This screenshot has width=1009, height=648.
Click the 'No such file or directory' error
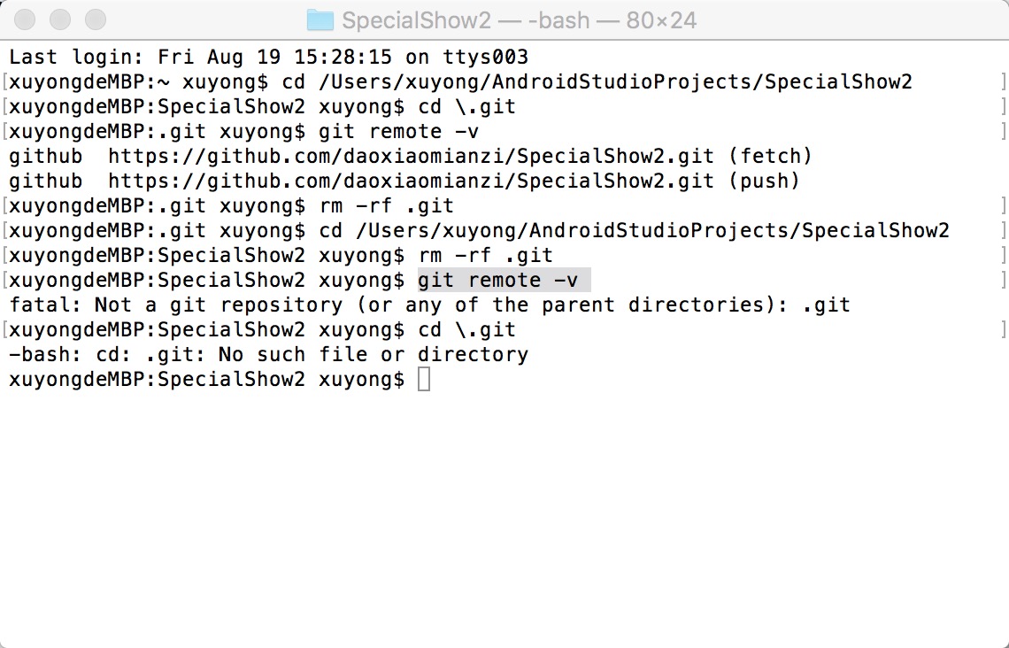374,355
